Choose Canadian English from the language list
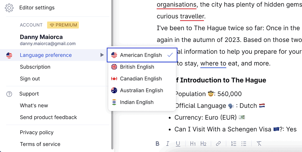The width and height of the screenshot is (302, 152). point(141,79)
